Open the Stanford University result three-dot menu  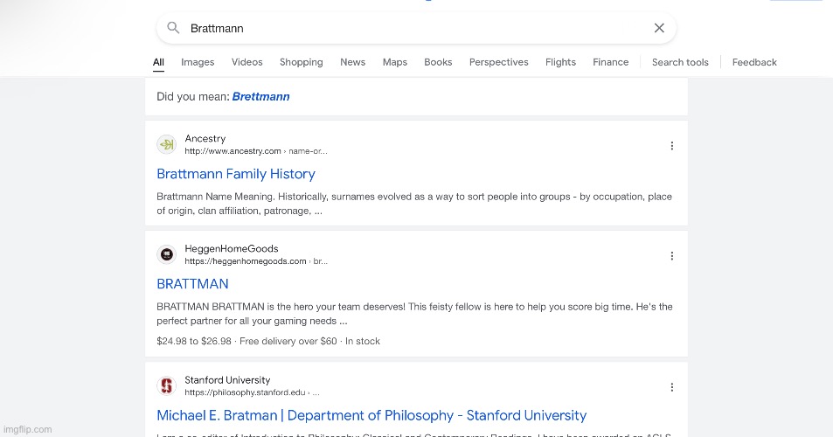tap(671, 387)
